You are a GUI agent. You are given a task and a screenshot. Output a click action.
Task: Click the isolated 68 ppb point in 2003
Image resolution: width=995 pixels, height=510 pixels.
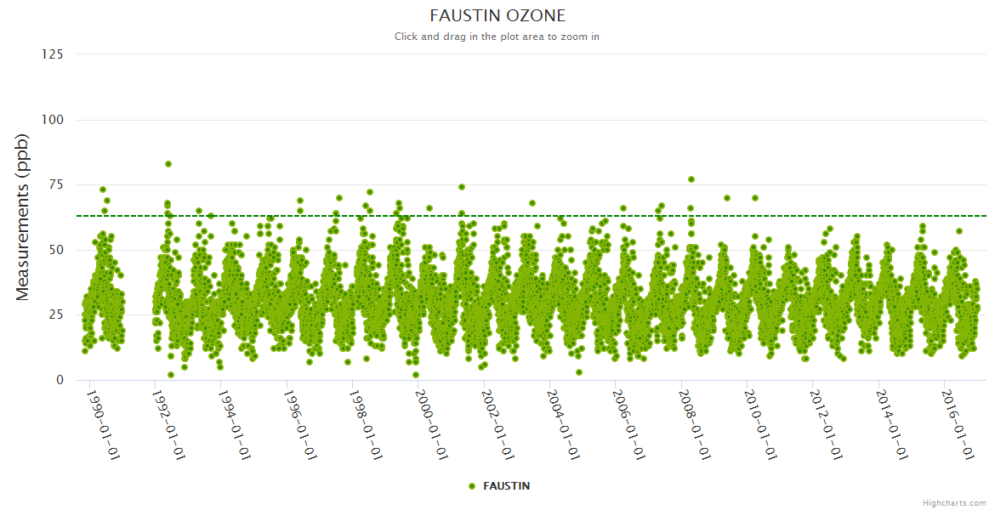click(532, 203)
